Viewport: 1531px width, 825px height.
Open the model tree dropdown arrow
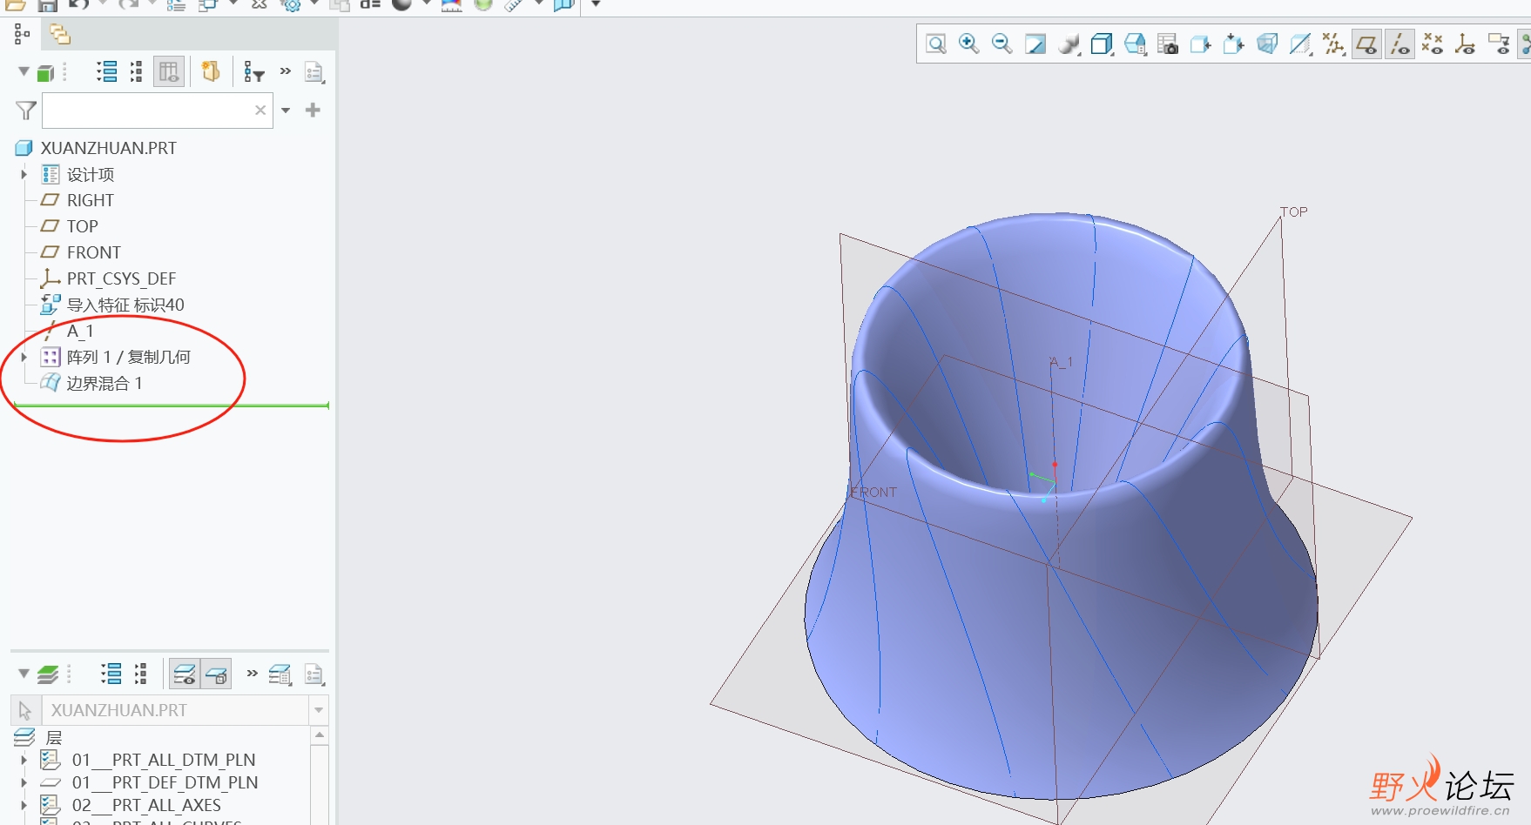coord(24,71)
